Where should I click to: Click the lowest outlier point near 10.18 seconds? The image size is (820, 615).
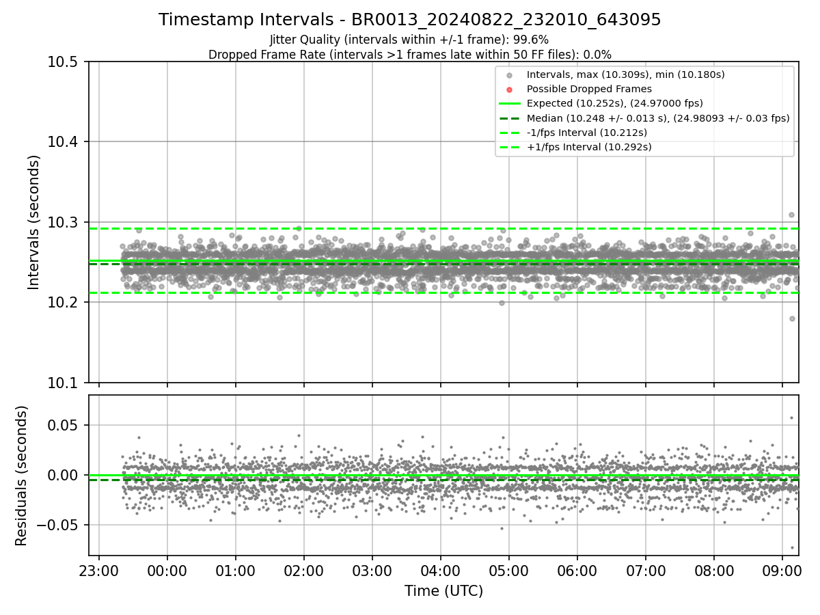[792, 318]
